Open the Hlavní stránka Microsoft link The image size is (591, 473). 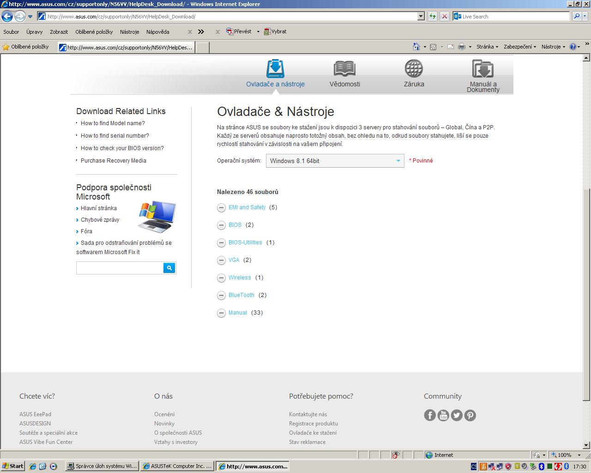[x=99, y=208]
